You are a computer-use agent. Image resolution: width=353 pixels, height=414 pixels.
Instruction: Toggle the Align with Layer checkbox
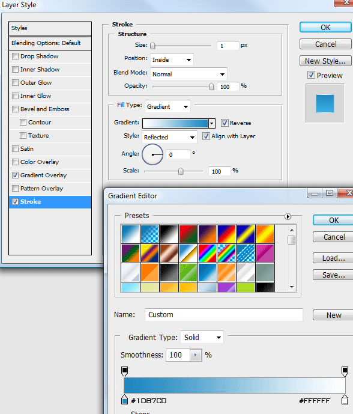pos(206,136)
